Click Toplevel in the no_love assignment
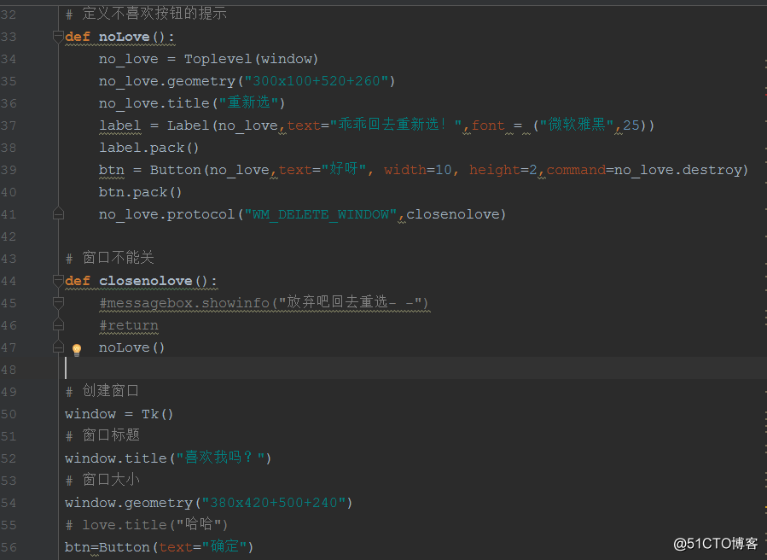This screenshot has height=560, width=767. click(x=218, y=59)
